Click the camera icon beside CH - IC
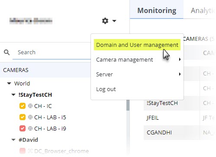 click(x=30, y=106)
